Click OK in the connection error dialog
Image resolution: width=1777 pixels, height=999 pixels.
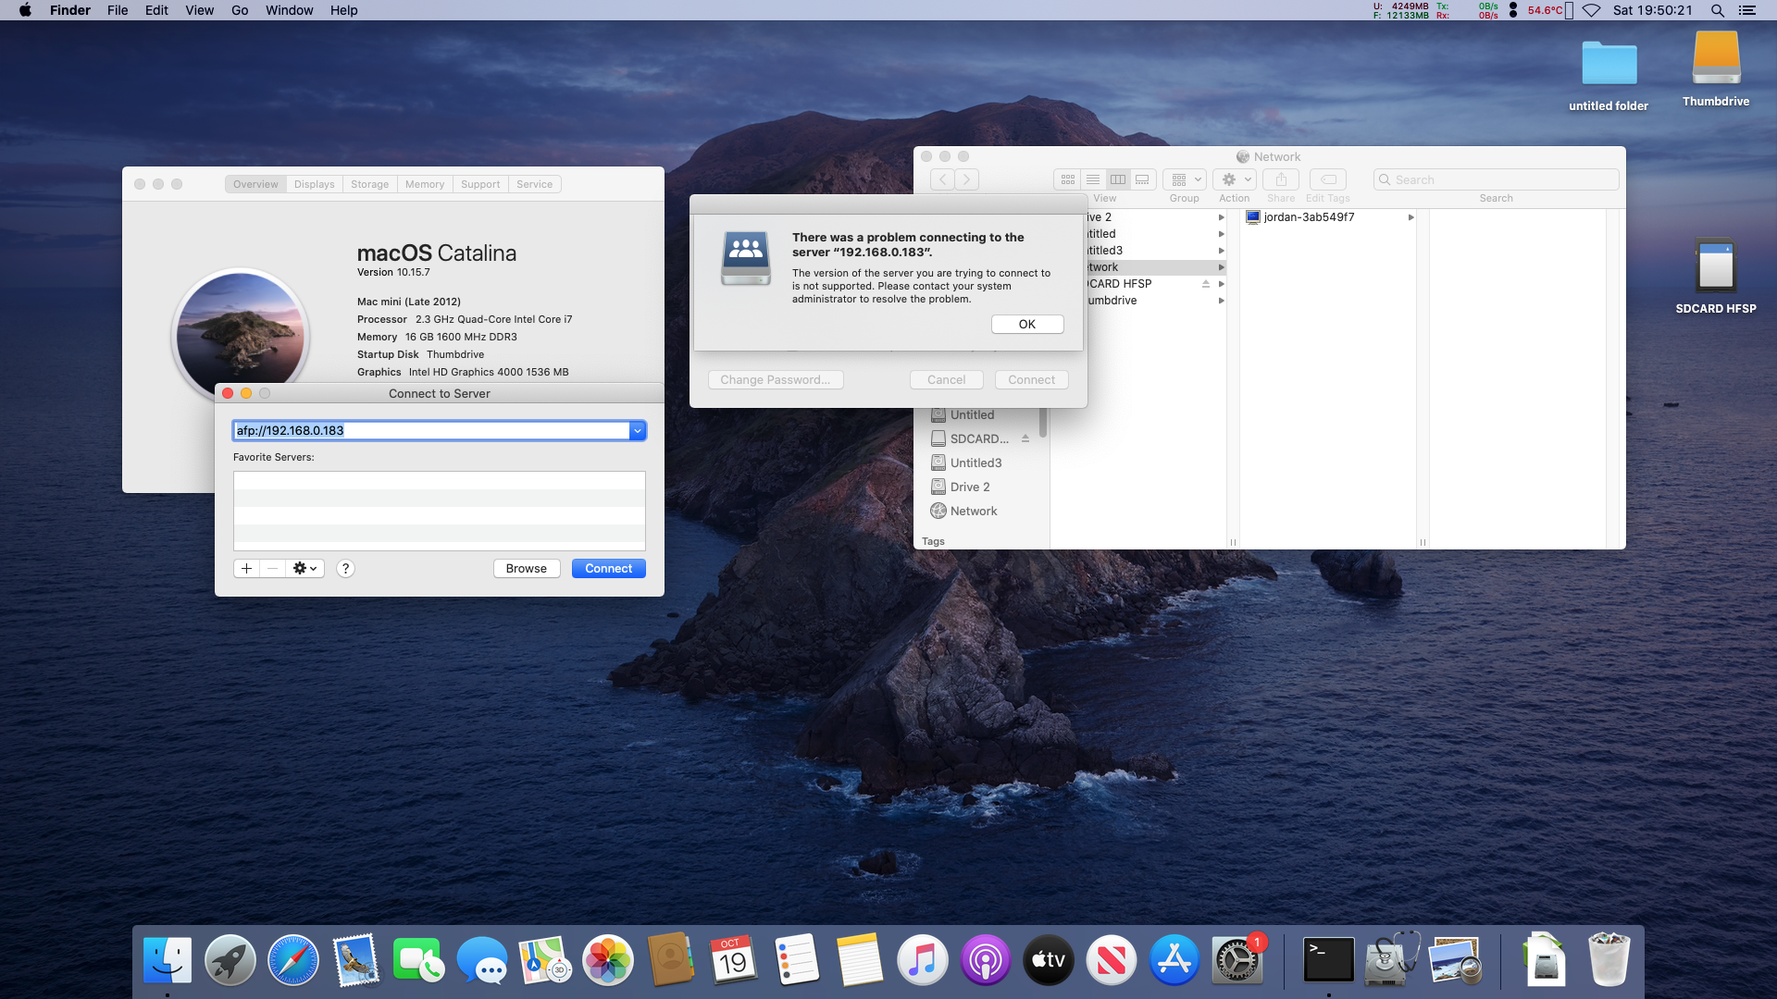tap(1026, 324)
